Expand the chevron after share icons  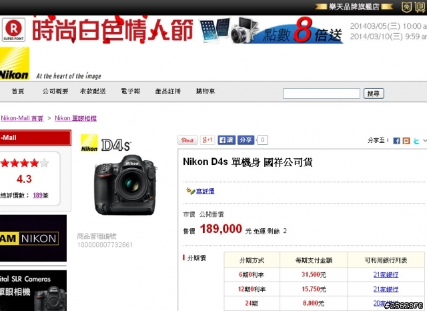pos(424,141)
